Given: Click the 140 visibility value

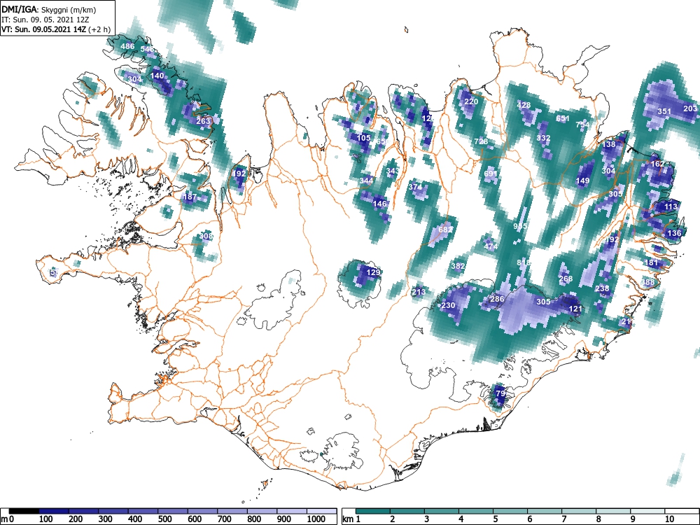Looking at the screenshot, I should click(157, 76).
